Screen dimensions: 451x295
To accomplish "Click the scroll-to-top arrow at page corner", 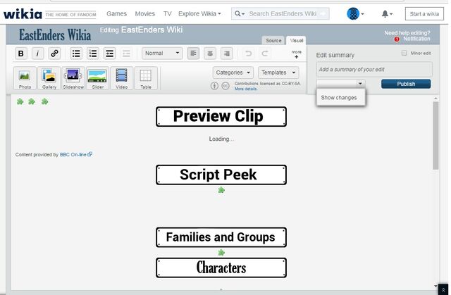I will (443, 290).
